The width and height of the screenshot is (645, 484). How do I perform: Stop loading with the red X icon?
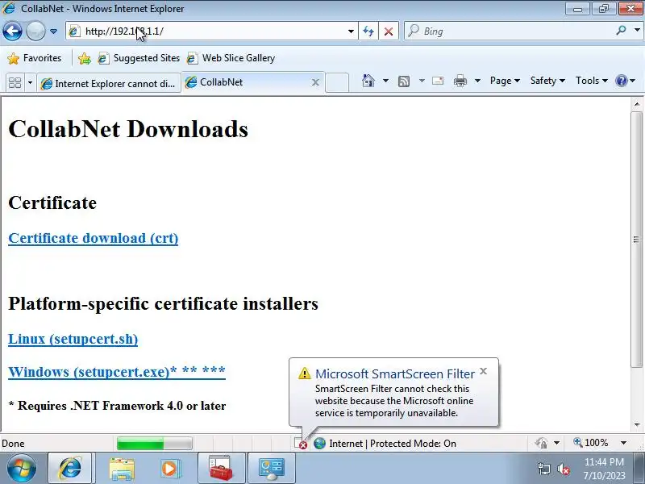[389, 31]
